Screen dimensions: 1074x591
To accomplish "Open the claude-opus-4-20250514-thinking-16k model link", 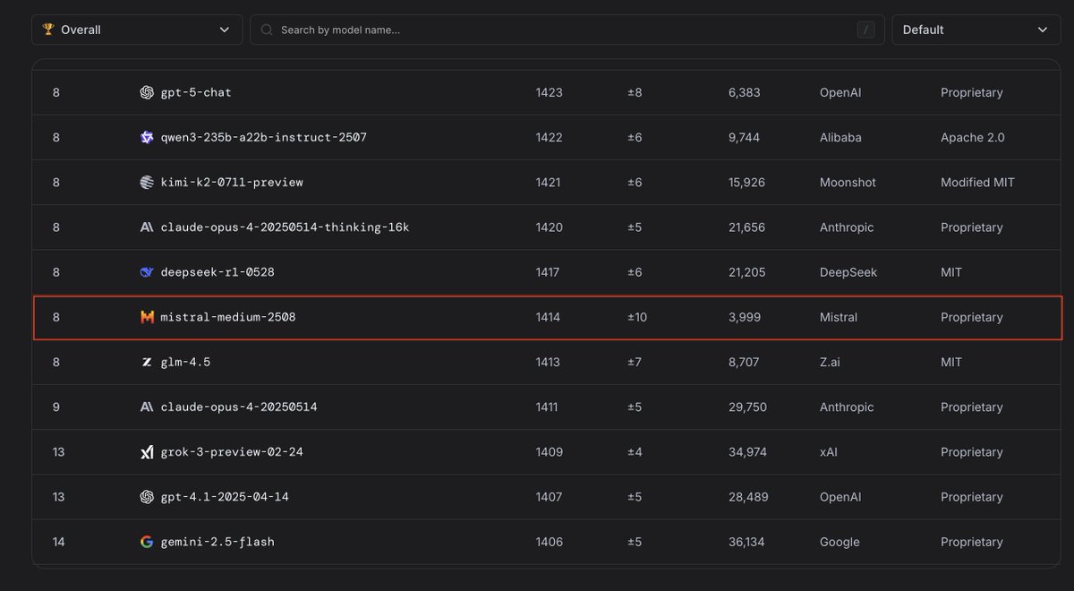I will point(285,227).
